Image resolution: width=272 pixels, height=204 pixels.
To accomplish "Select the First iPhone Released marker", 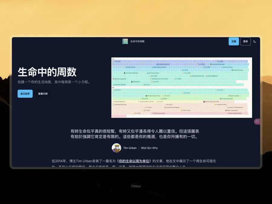I will point(131,73).
